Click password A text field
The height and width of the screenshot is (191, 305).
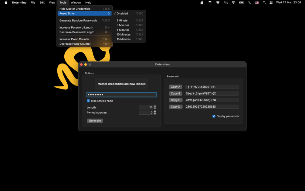pyautogui.click(x=212, y=87)
